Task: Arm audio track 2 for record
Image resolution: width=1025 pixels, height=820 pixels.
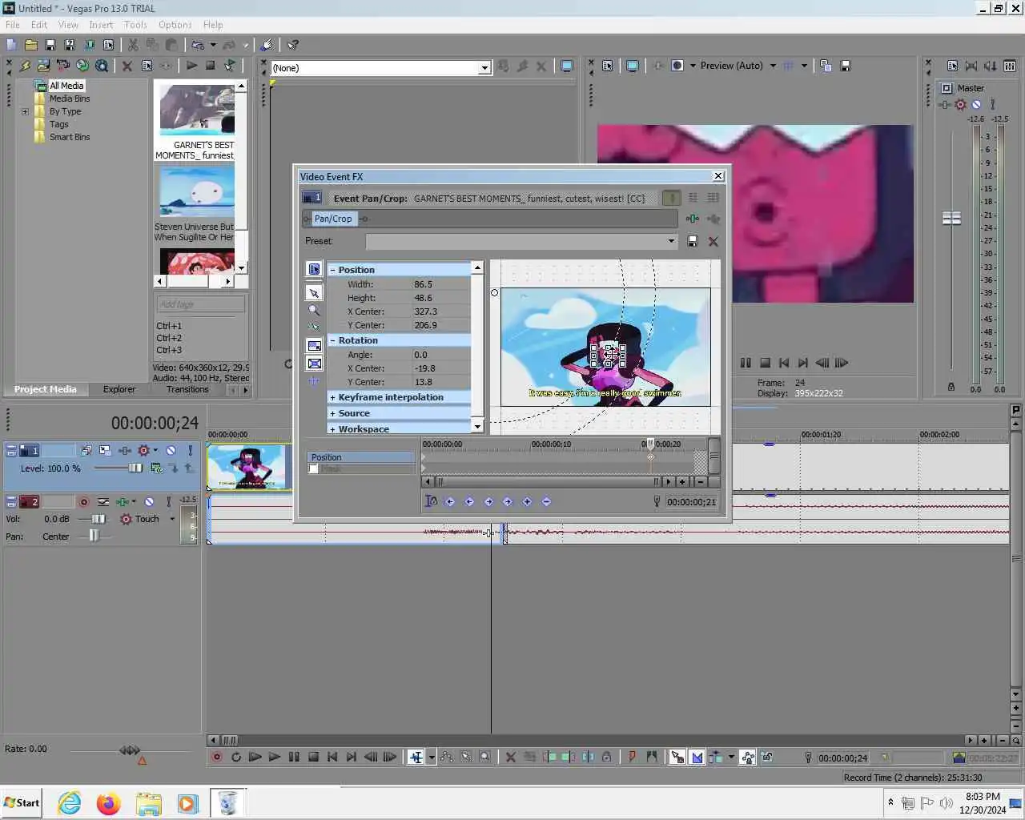Action: (x=83, y=501)
